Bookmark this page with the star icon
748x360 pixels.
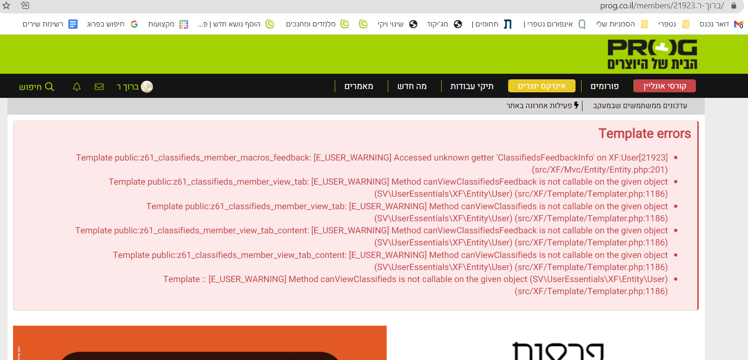coord(6,6)
